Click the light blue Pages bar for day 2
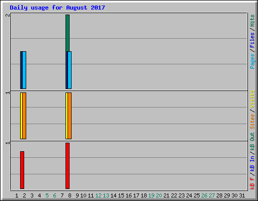Screen dimensions: 258x201 point(24,70)
